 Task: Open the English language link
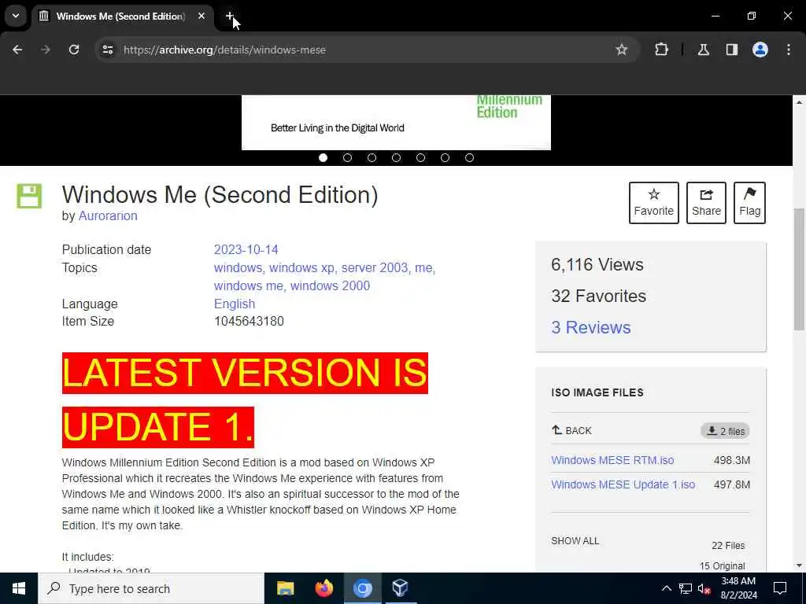[235, 304]
